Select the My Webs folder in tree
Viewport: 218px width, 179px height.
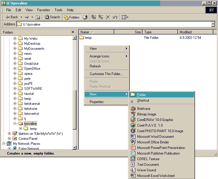coord(31,39)
